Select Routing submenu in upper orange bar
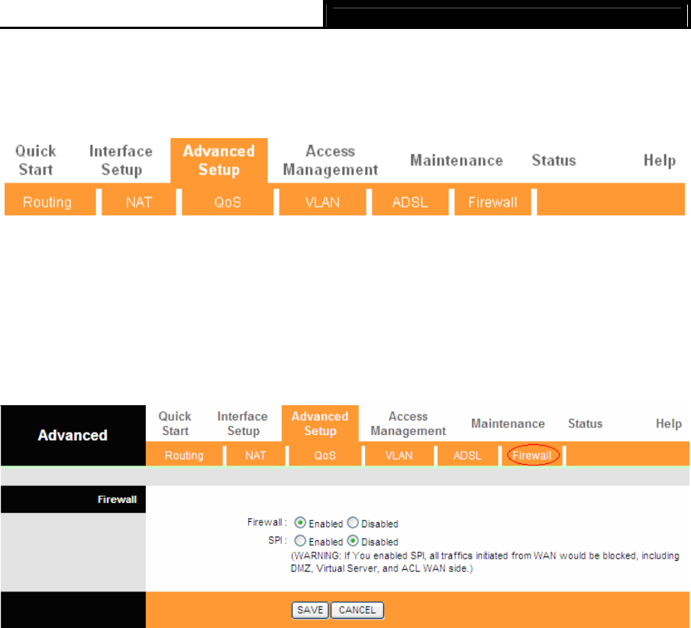Viewport: 691px width, 628px height. (47, 202)
